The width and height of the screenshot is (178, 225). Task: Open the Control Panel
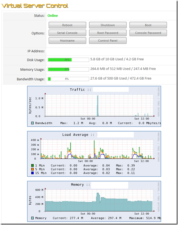[108, 41]
